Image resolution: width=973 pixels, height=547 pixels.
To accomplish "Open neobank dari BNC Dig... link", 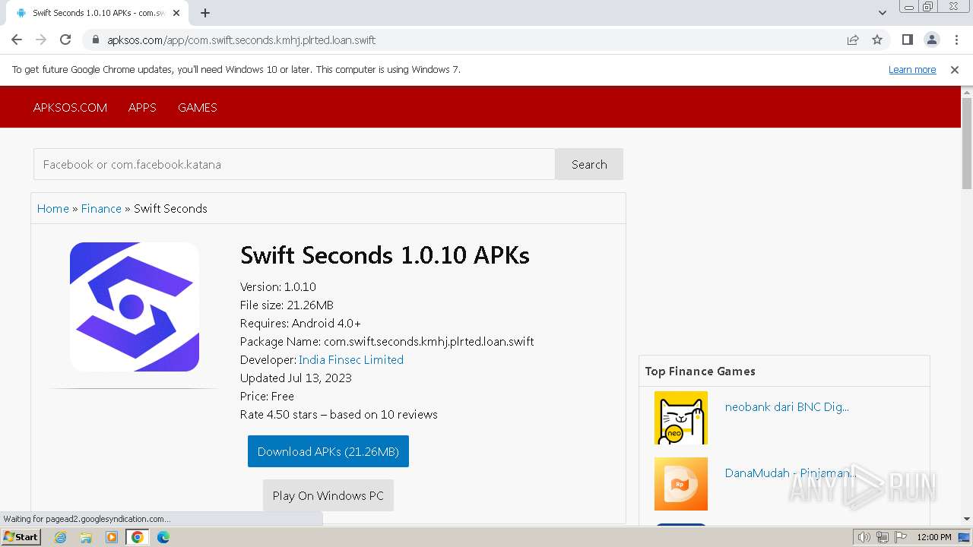I will tap(787, 406).
